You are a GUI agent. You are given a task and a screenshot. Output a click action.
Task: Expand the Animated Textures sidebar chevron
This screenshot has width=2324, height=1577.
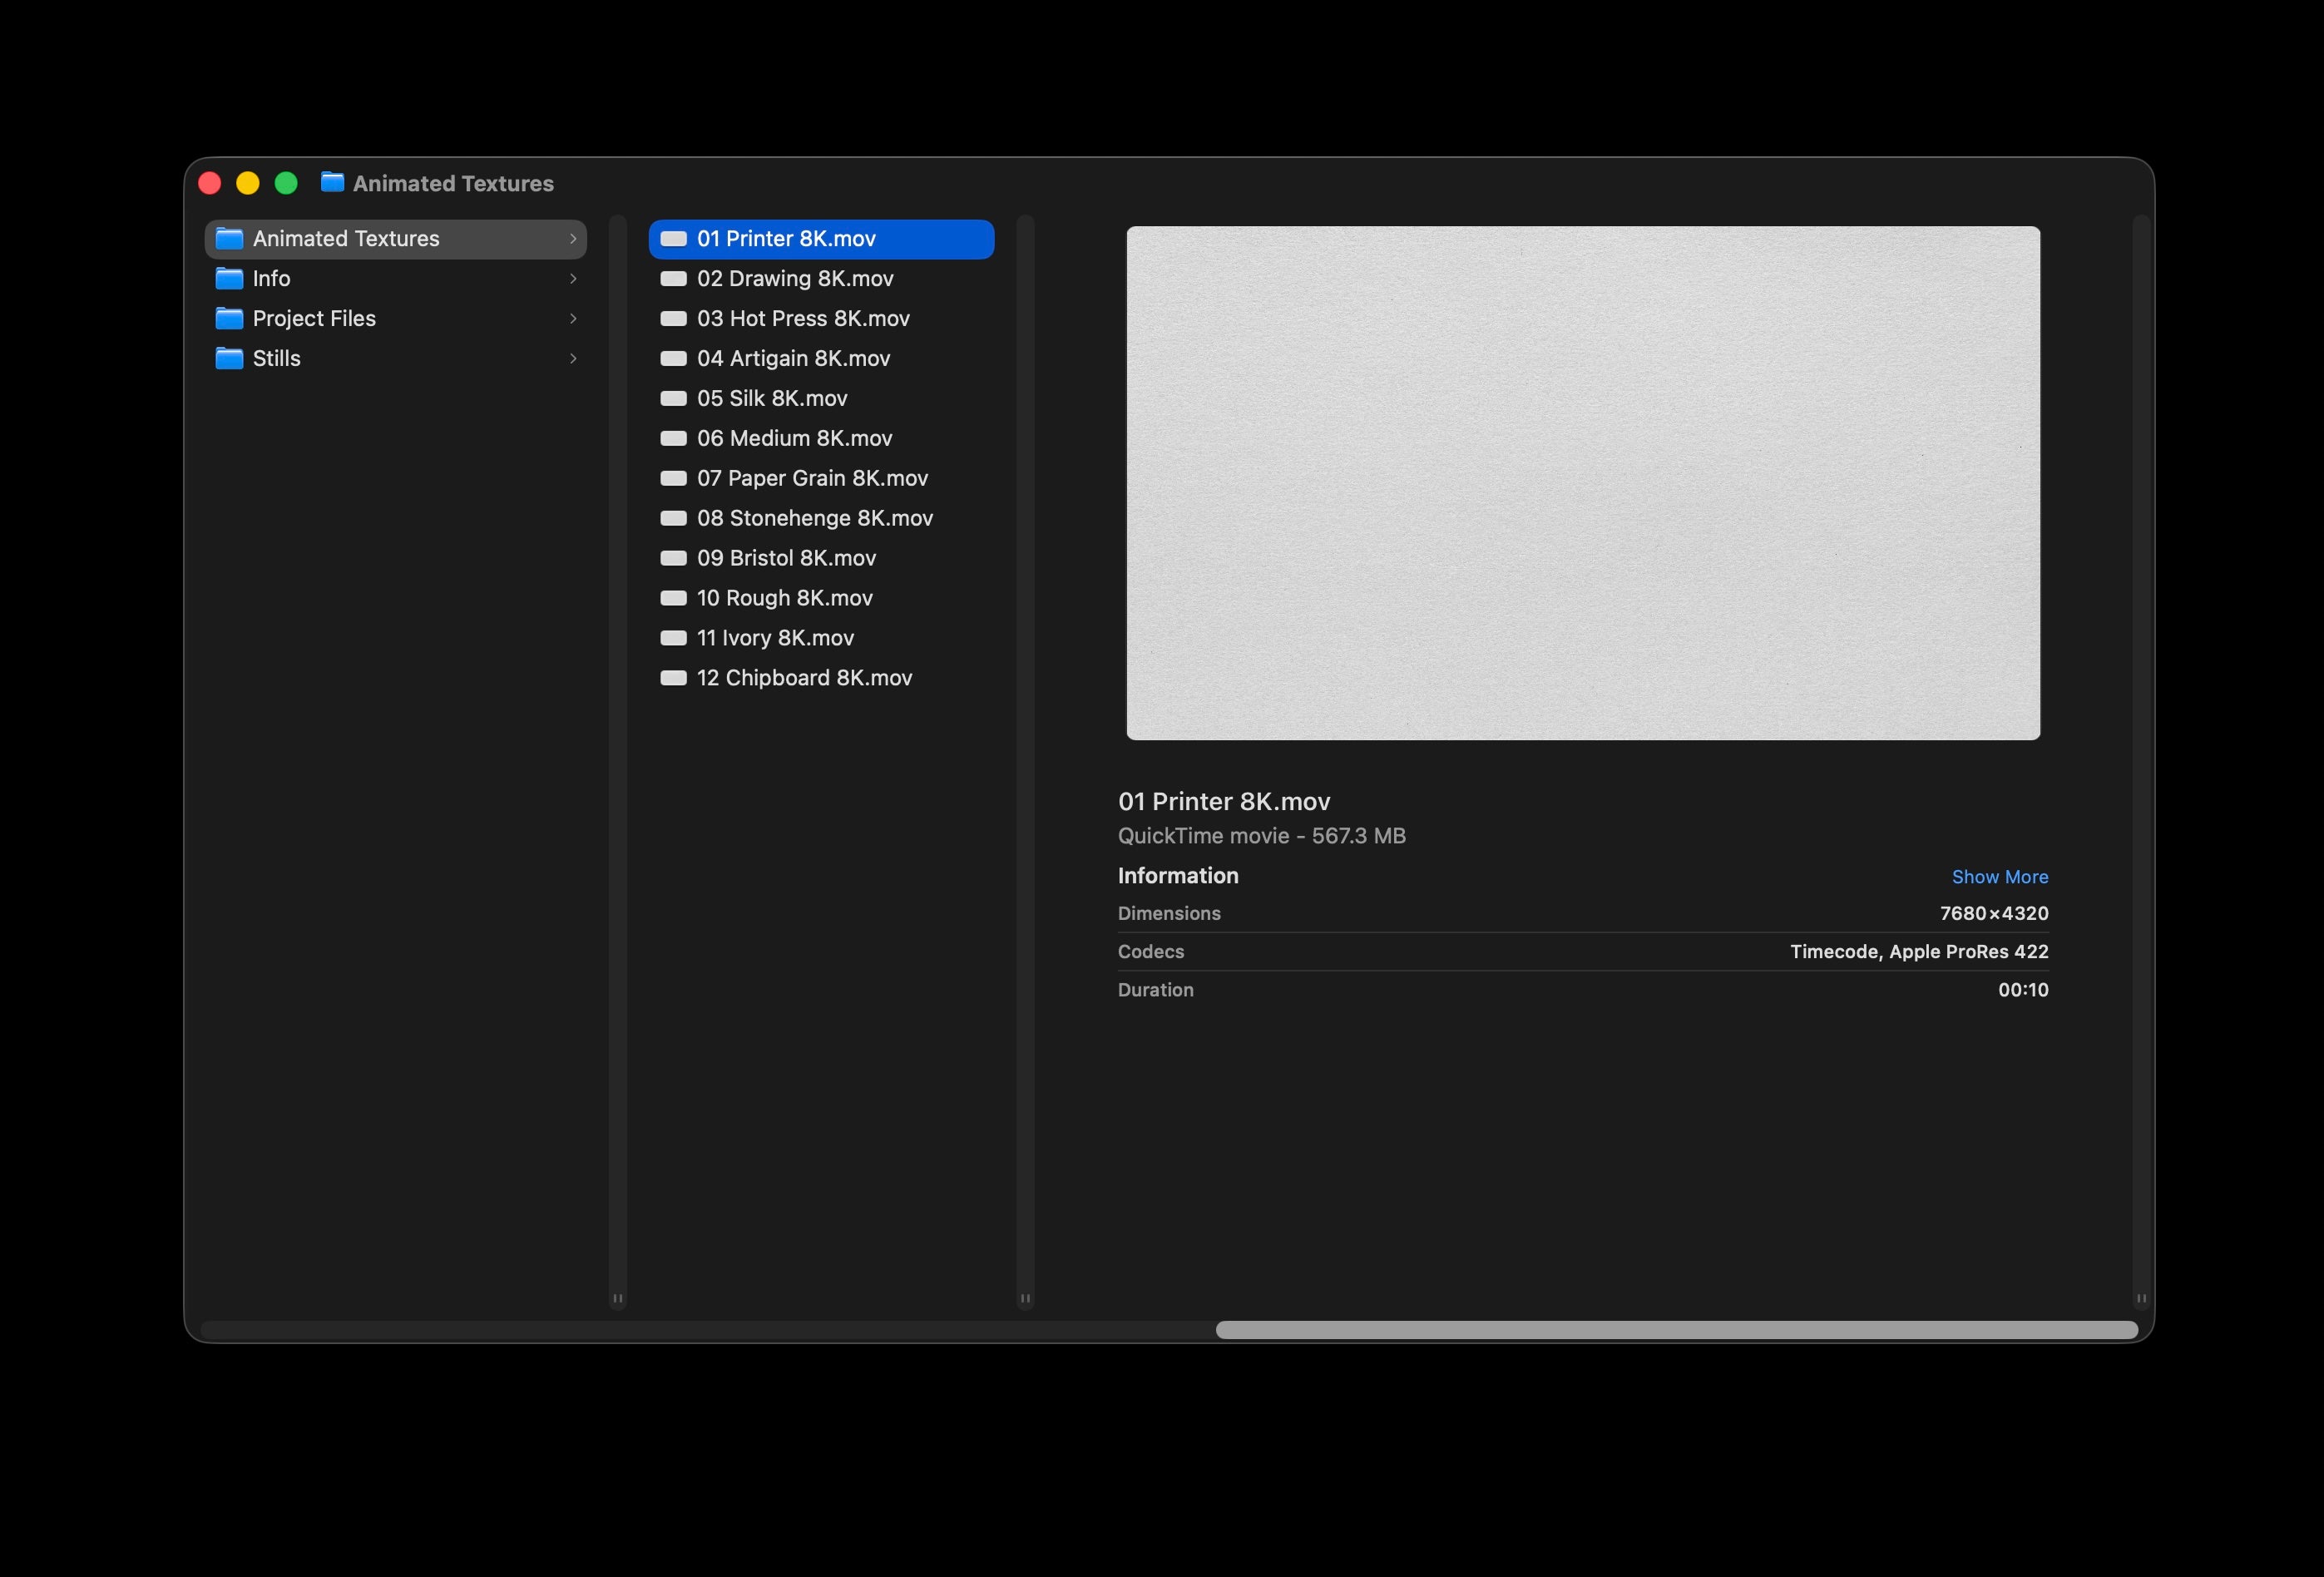(x=573, y=238)
